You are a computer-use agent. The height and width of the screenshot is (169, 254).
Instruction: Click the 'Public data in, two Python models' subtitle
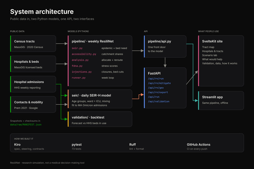[52, 19]
